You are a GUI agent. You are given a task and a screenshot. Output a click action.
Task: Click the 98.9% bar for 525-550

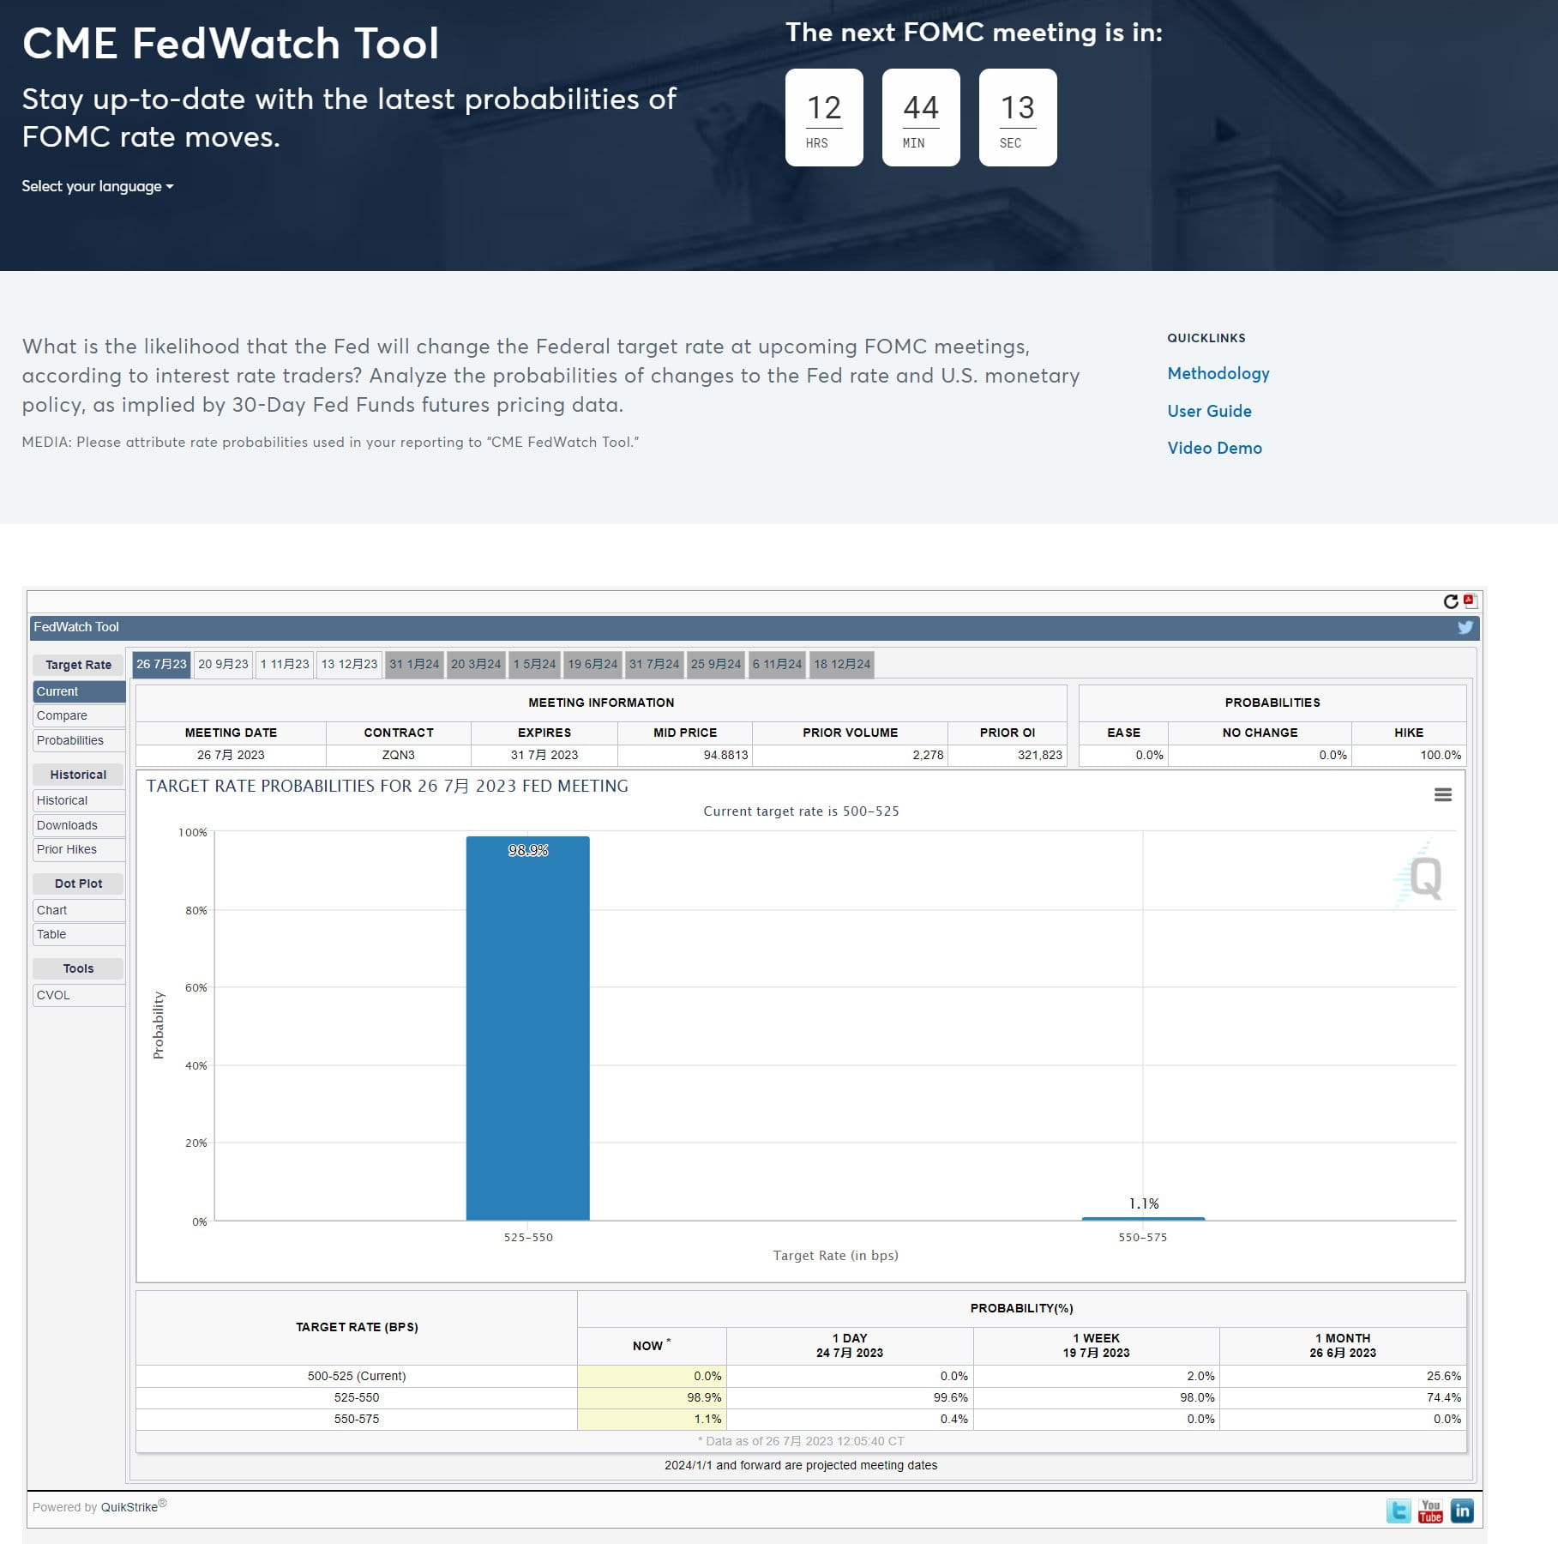click(527, 1028)
